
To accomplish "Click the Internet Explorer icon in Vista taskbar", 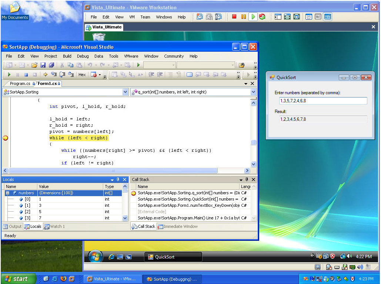I will (111, 257).
